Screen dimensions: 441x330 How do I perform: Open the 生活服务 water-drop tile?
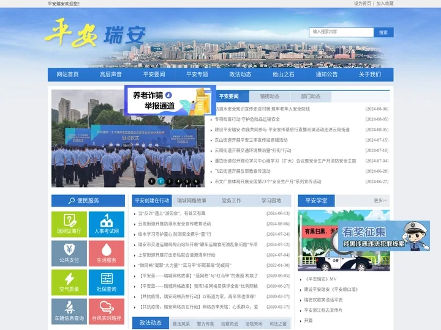coord(107,254)
